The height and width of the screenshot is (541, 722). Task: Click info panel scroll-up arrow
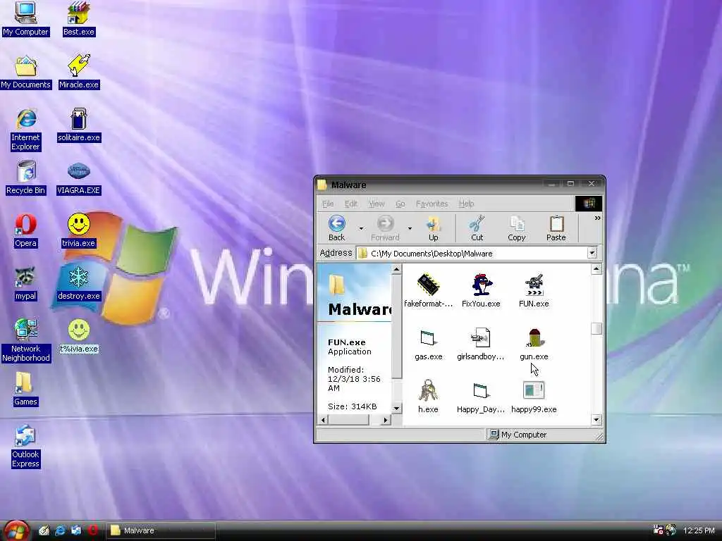[x=396, y=268]
